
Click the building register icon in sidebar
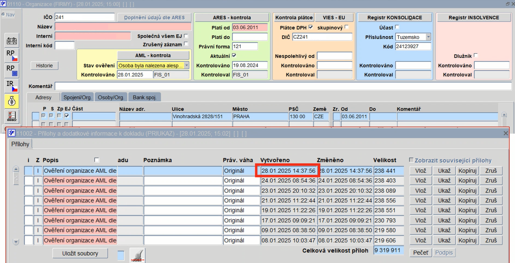pyautogui.click(x=12, y=41)
